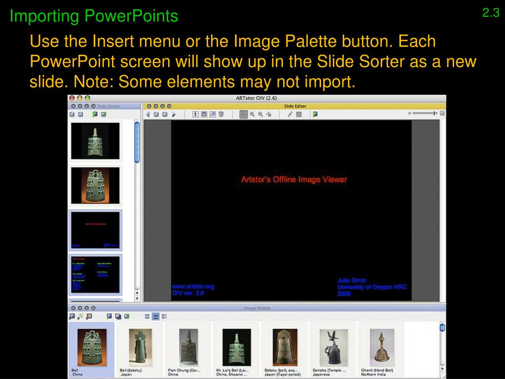The image size is (505, 379).
Task: Click the forward arrow in Slide Editor toolbar
Action: click(x=174, y=114)
